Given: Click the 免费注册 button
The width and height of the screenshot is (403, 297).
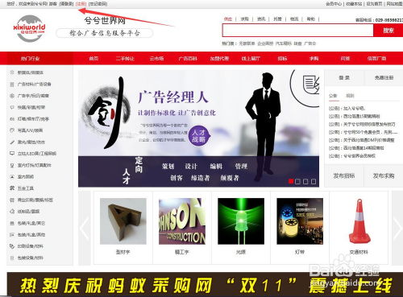Looking at the screenshot, I should coord(384,78).
